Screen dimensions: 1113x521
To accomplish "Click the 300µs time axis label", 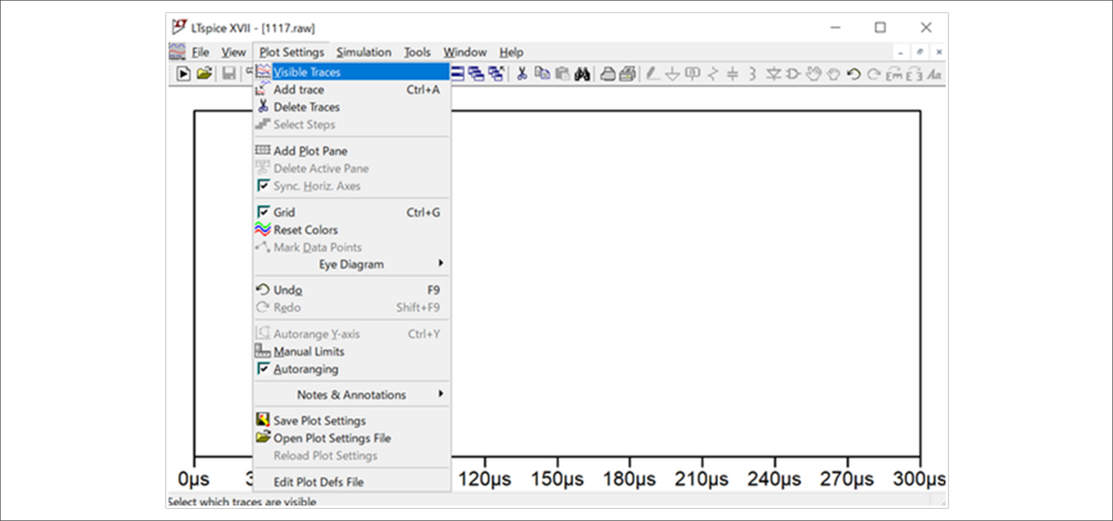I will [x=919, y=479].
